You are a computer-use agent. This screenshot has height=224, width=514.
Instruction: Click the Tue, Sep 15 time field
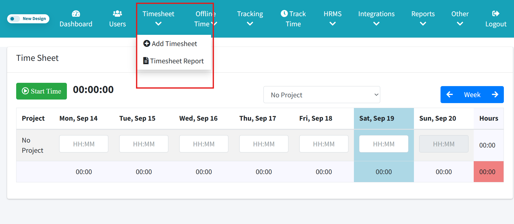144,144
